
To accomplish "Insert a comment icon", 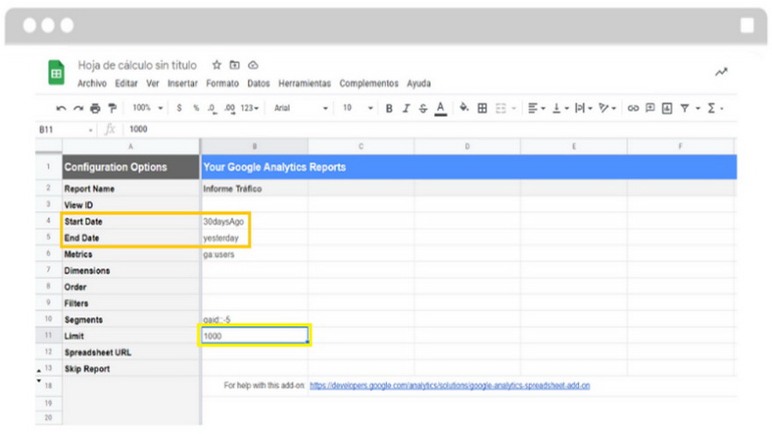I will [650, 108].
